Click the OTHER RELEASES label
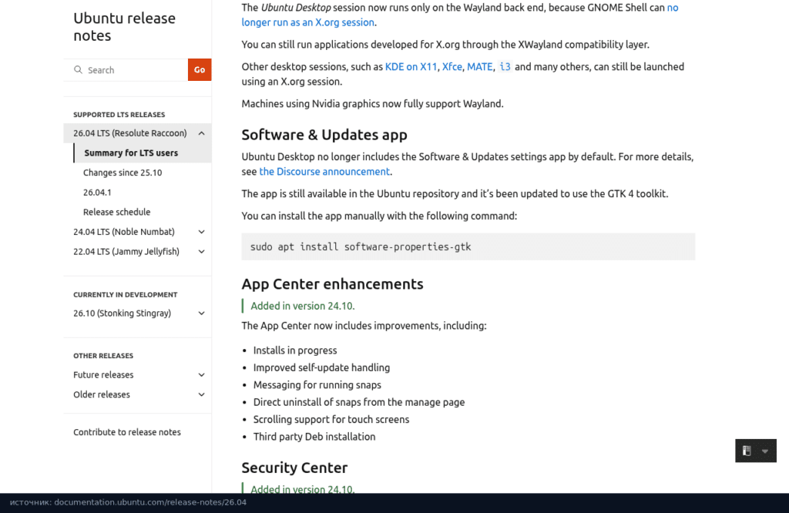This screenshot has width=789, height=513. 103,356
